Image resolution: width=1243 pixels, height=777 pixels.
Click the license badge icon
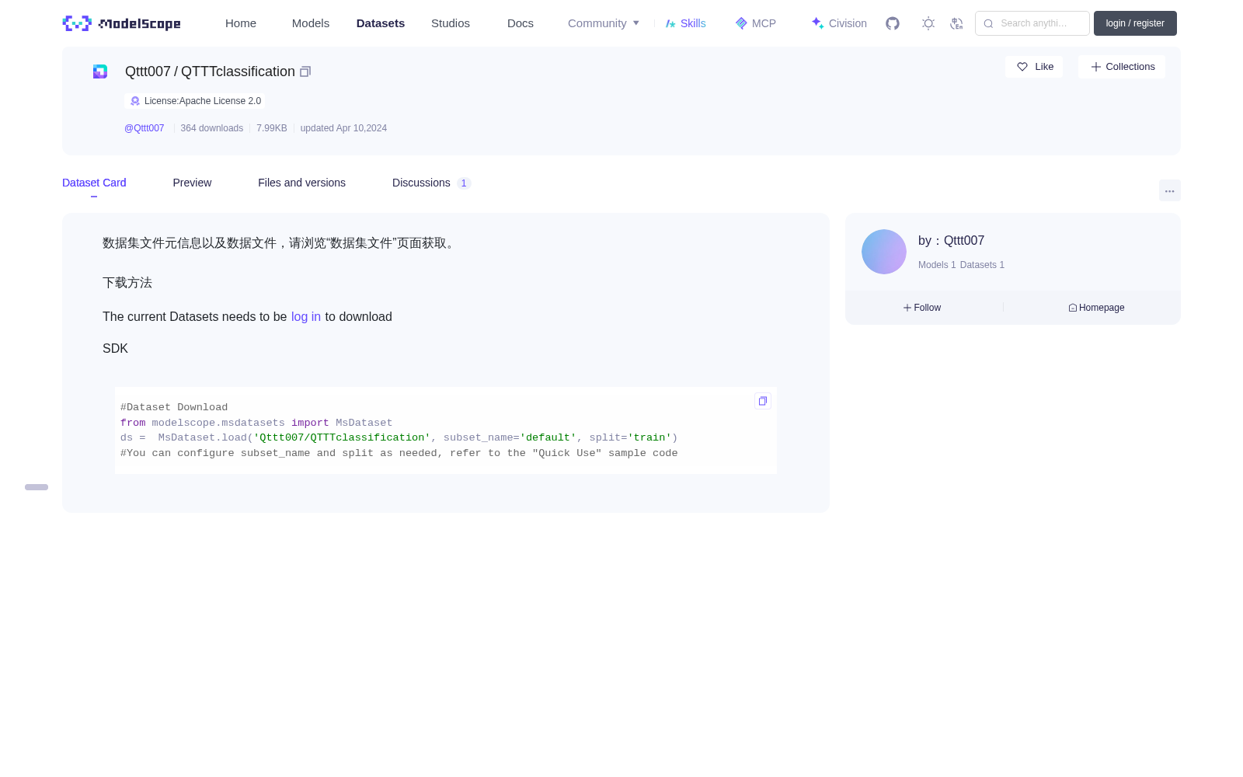135,101
